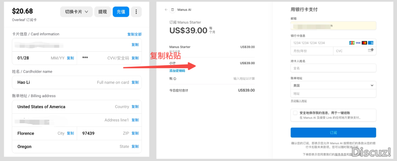Click the American Express brand icon
This screenshot has width=397, height=161.
[x=371, y=43]
